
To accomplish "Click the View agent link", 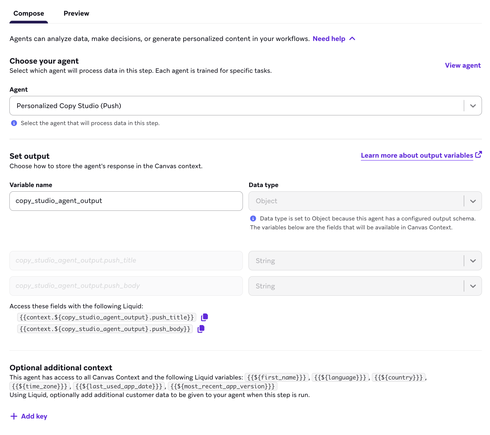I will tap(463, 65).
